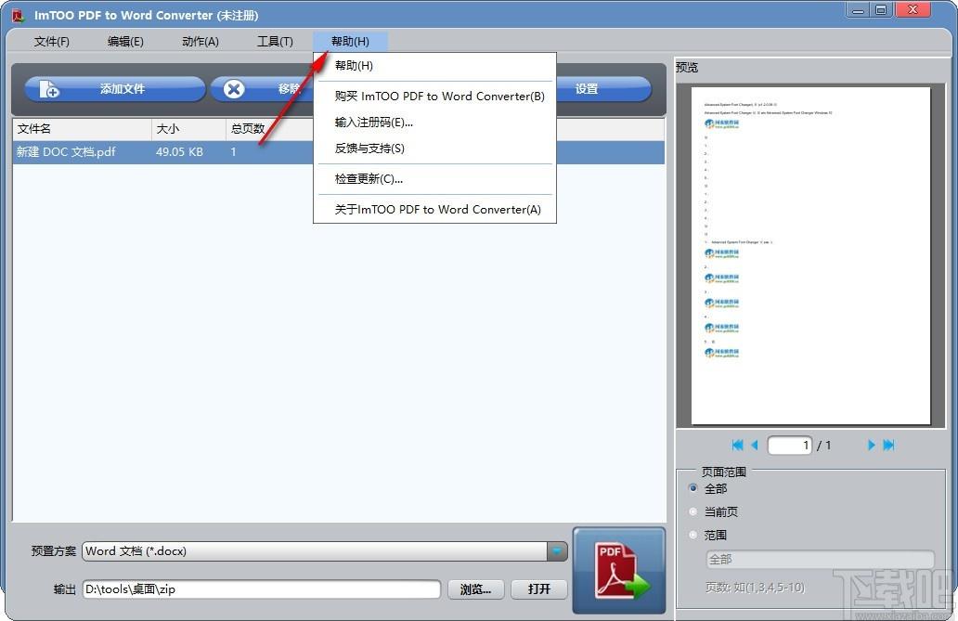958x621 pixels.
Task: Select the 当前页 page range option
Action: (x=693, y=511)
